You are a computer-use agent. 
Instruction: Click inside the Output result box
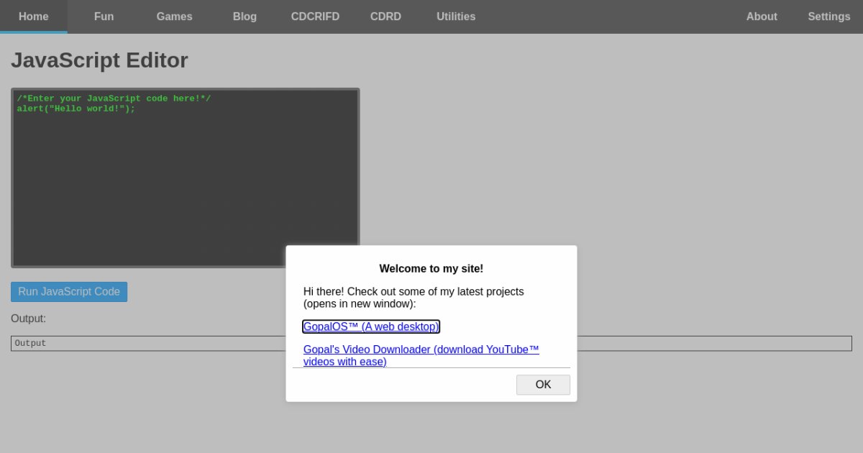(144, 344)
